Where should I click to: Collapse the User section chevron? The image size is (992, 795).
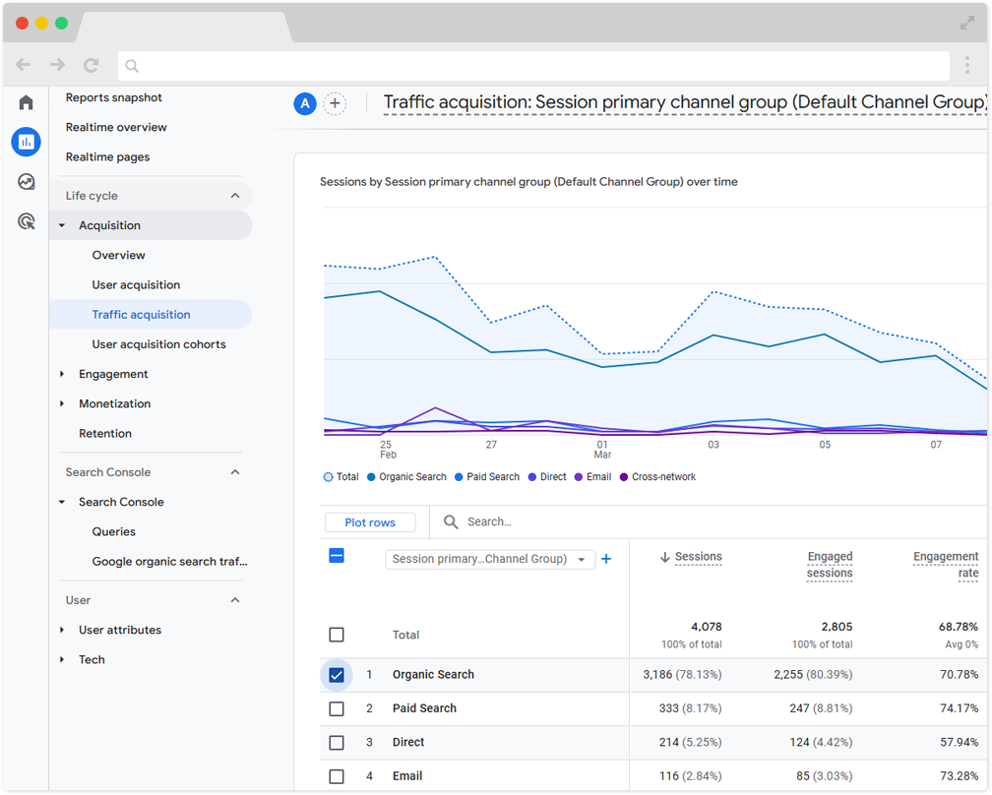(x=235, y=600)
